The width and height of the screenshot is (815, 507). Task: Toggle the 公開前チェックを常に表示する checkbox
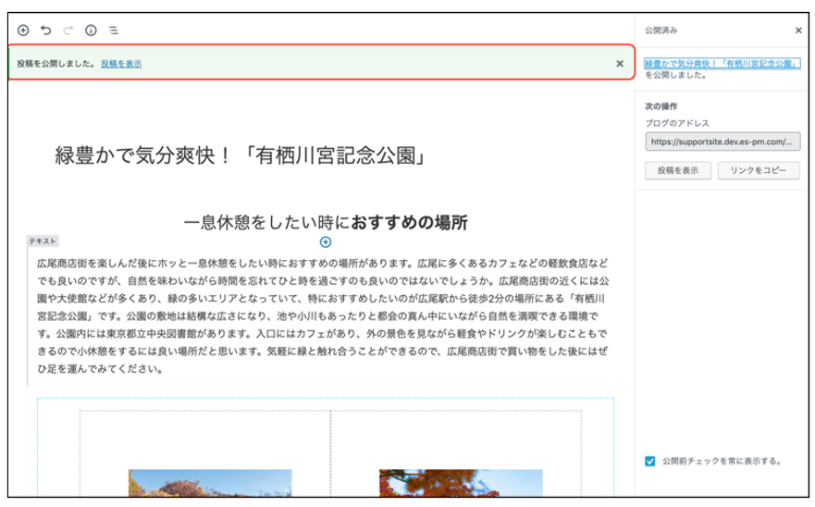tap(650, 461)
